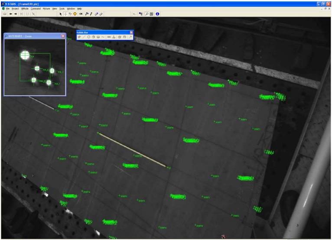Image resolution: width=332 pixels, height=240 pixels.
Task: Select the circle tool in Solids Bar
Action: (88, 37)
